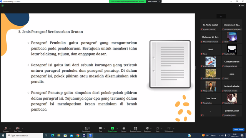Select Raja Sahala participant tile
The height and width of the screenshot is (138, 246).
click(x=232, y=99)
